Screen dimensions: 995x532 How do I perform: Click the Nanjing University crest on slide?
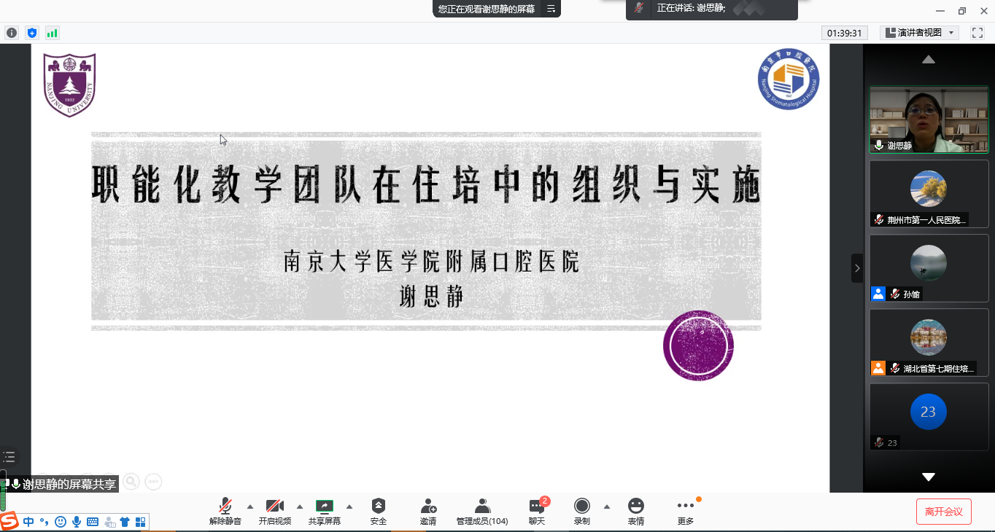(69, 85)
